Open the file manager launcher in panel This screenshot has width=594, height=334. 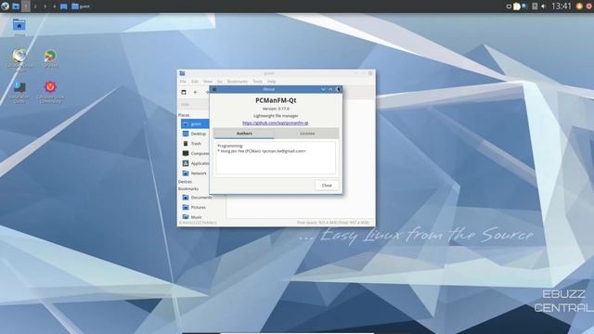(x=16, y=6)
